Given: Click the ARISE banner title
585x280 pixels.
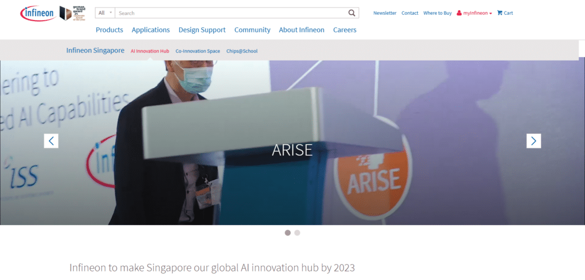Looking at the screenshot, I should click(x=292, y=150).
